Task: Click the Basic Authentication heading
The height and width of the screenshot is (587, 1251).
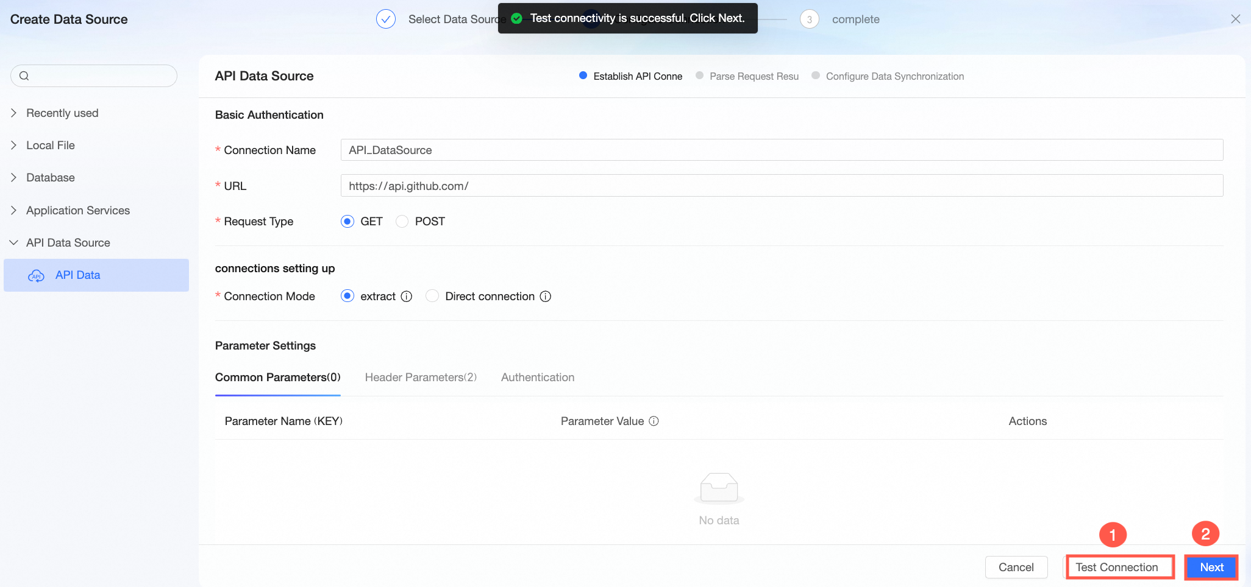Action: [269, 115]
